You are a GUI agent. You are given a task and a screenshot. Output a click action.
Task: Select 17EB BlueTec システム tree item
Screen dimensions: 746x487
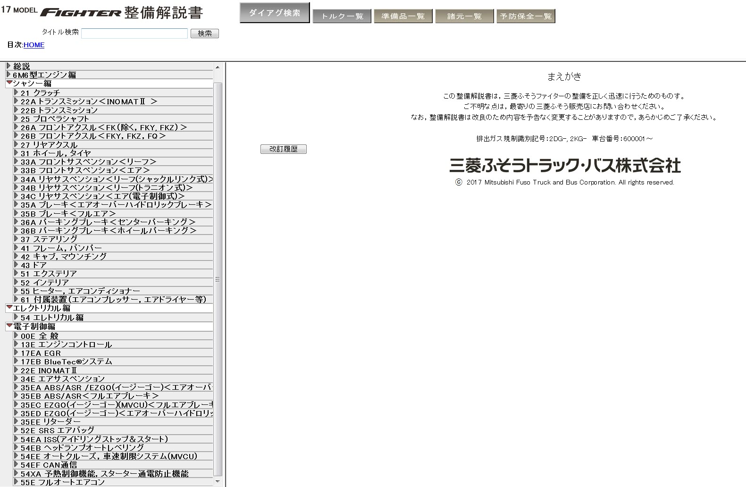66,362
